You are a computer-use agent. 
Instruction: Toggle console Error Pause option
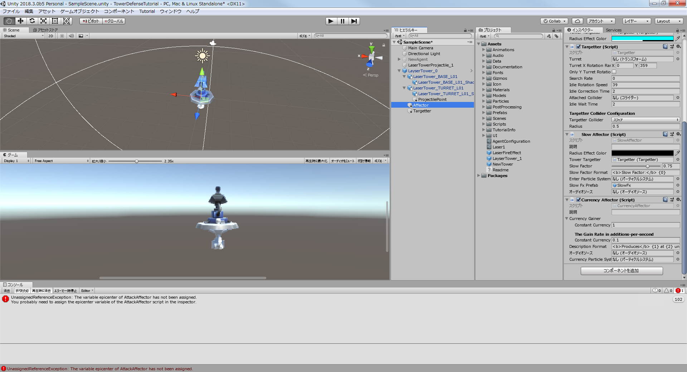(x=65, y=291)
